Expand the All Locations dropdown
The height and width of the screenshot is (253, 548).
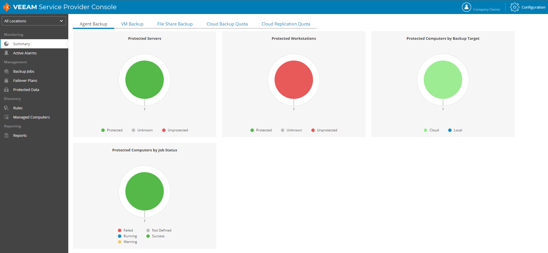(x=34, y=21)
